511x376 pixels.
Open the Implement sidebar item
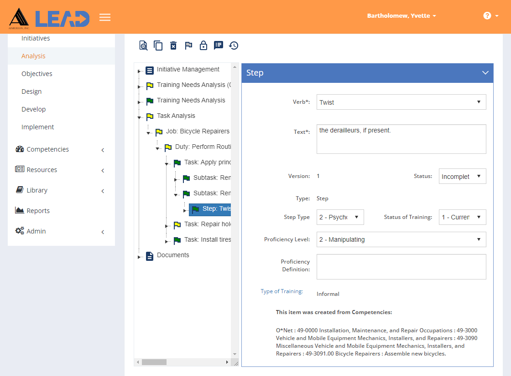tap(37, 127)
